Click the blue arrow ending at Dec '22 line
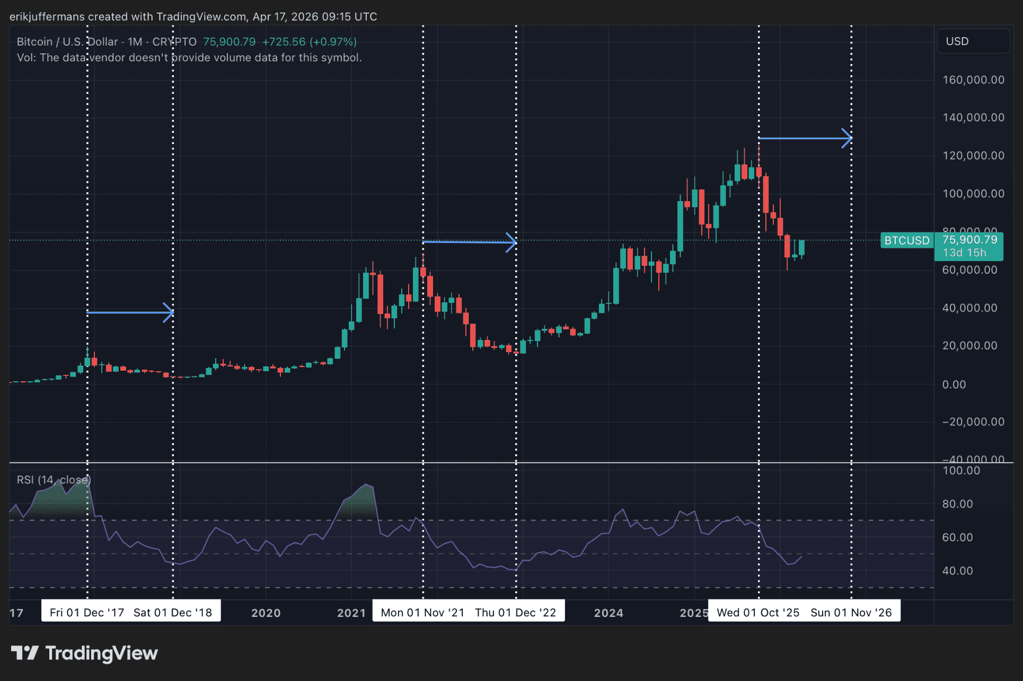 470,242
